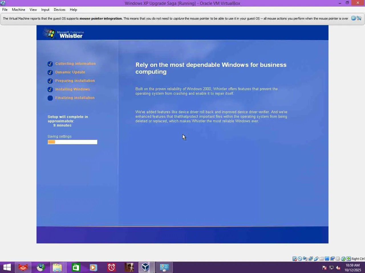The height and width of the screenshot is (273, 365).
Task: Dismiss the mouse pointer integration notification
Action: point(353,18)
